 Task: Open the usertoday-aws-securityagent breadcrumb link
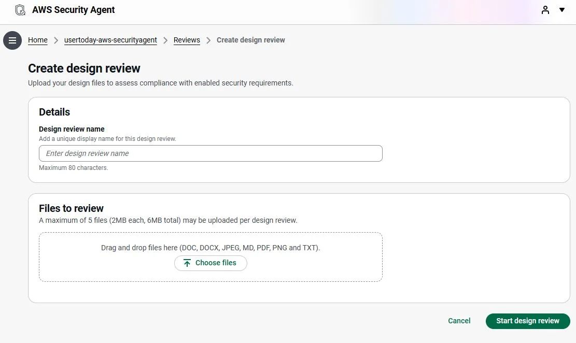110,40
